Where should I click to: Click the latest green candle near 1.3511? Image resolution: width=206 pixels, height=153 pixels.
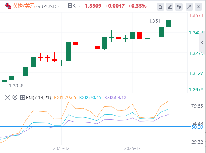click(x=168, y=23)
